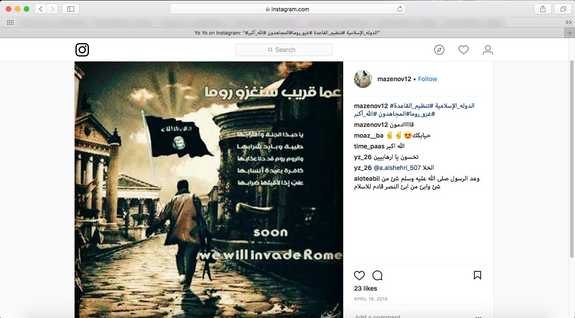
Task: Open the Explore compass icon
Action: coord(439,50)
